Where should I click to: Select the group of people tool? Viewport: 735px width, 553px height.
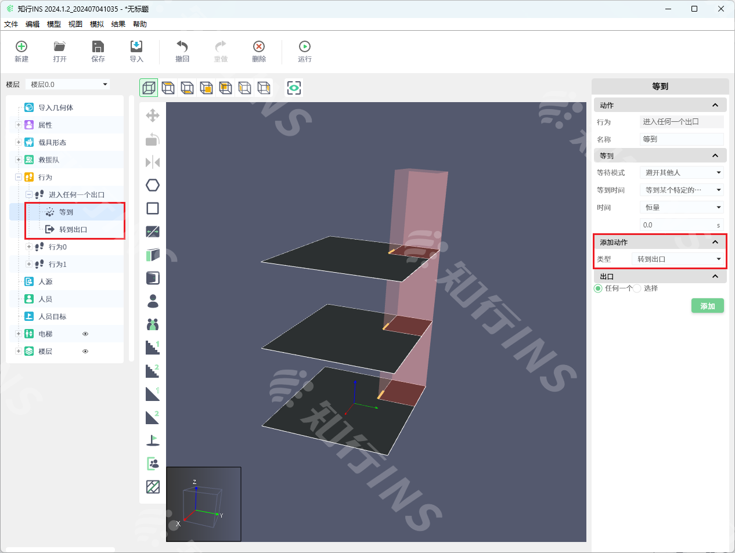click(x=153, y=324)
